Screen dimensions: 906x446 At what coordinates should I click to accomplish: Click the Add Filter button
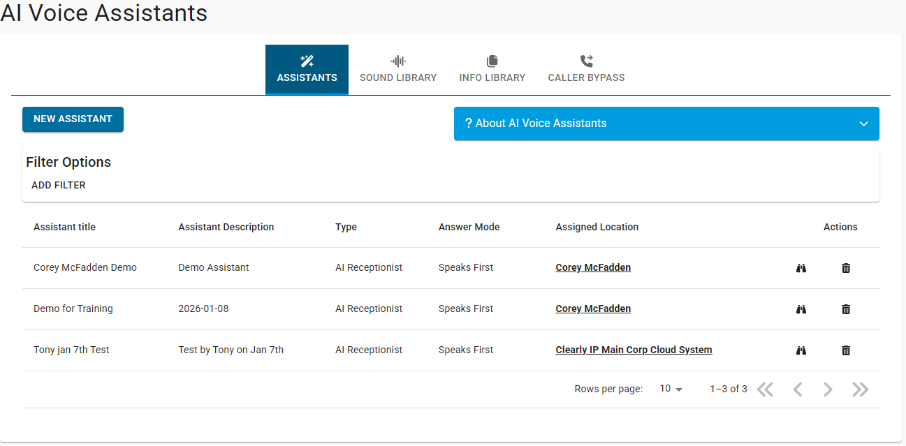click(x=59, y=186)
